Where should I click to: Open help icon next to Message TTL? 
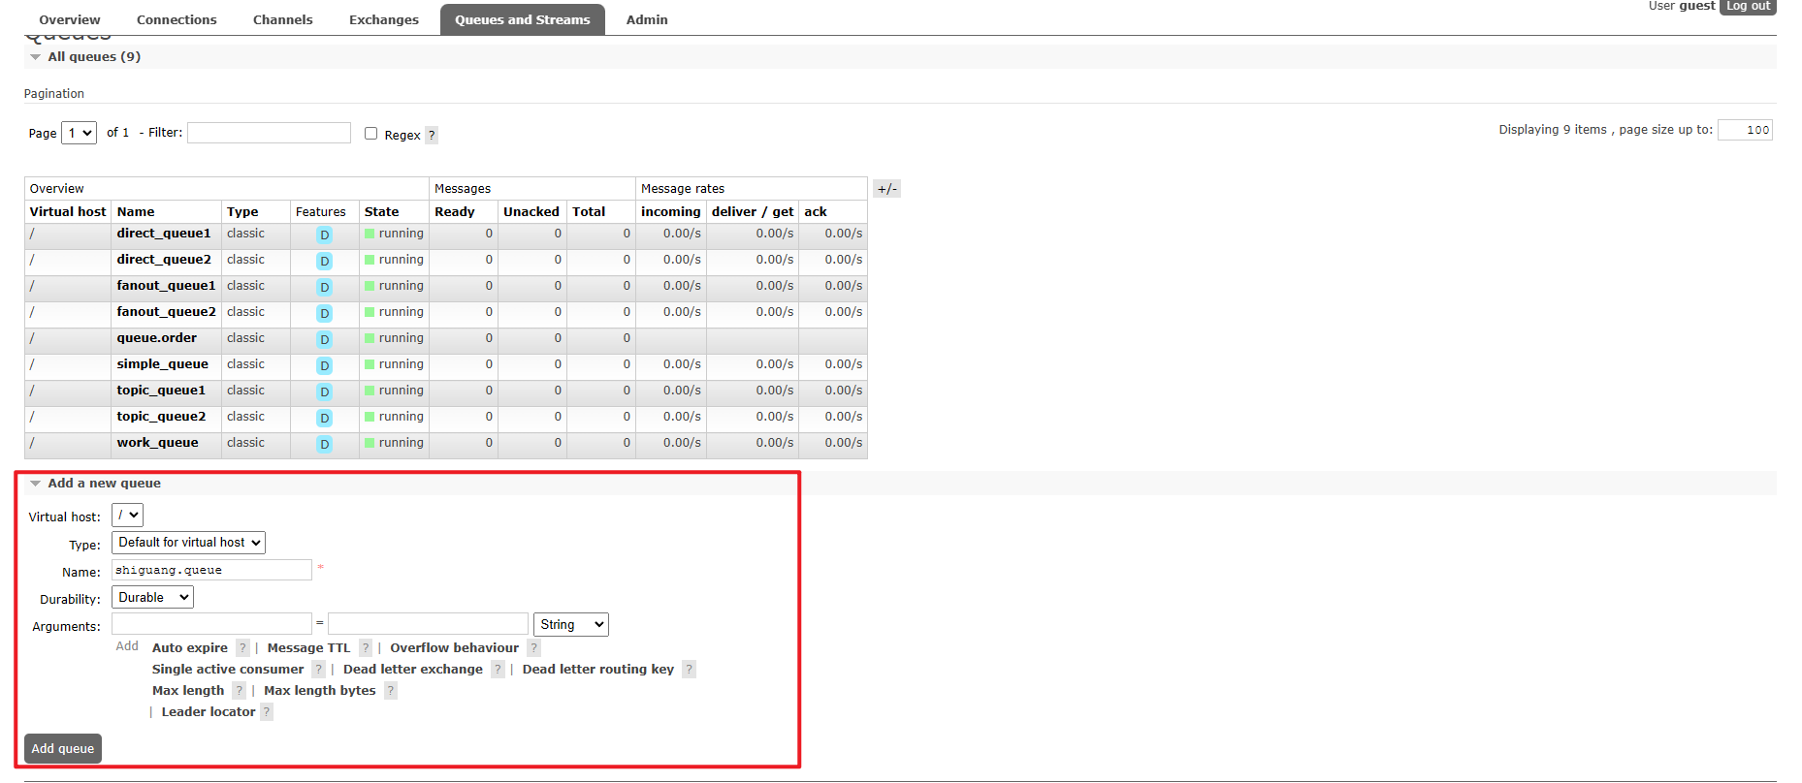pyautogui.click(x=366, y=648)
